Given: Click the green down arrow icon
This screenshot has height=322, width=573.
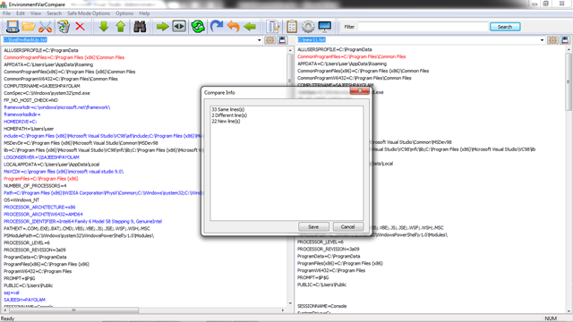Looking at the screenshot, I should click(104, 26).
